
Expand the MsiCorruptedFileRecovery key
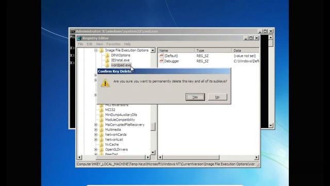(x=96, y=125)
